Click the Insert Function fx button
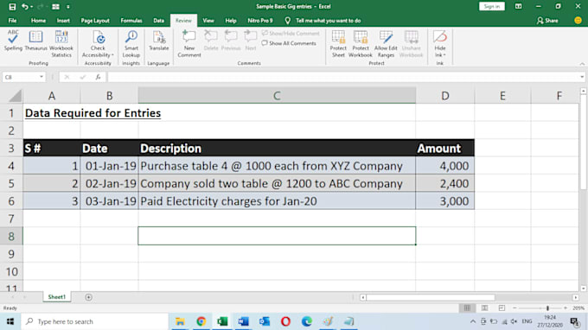Image resolution: width=588 pixels, height=330 pixels. (98, 77)
